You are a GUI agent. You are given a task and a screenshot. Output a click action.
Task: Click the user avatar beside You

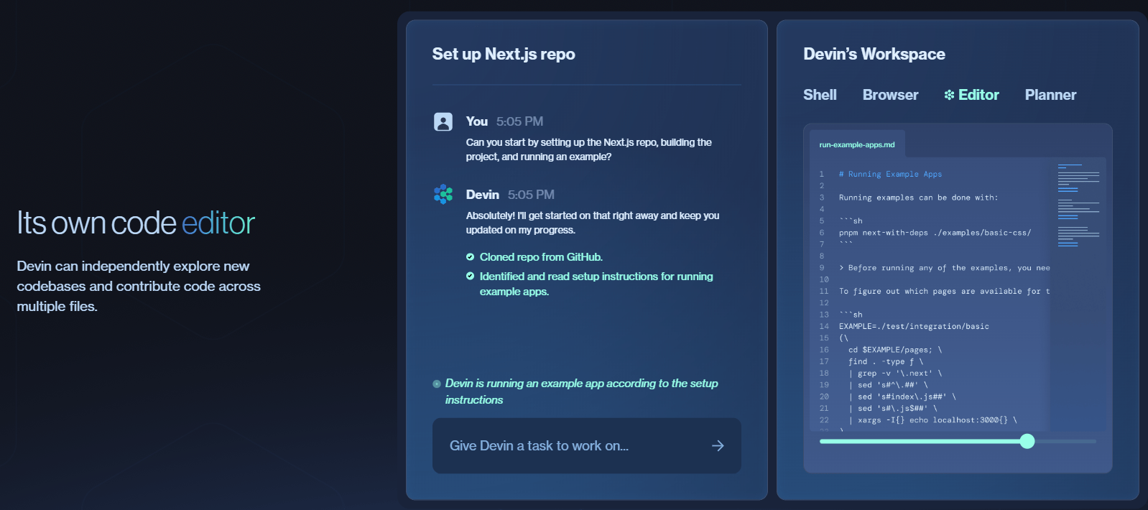tap(443, 122)
